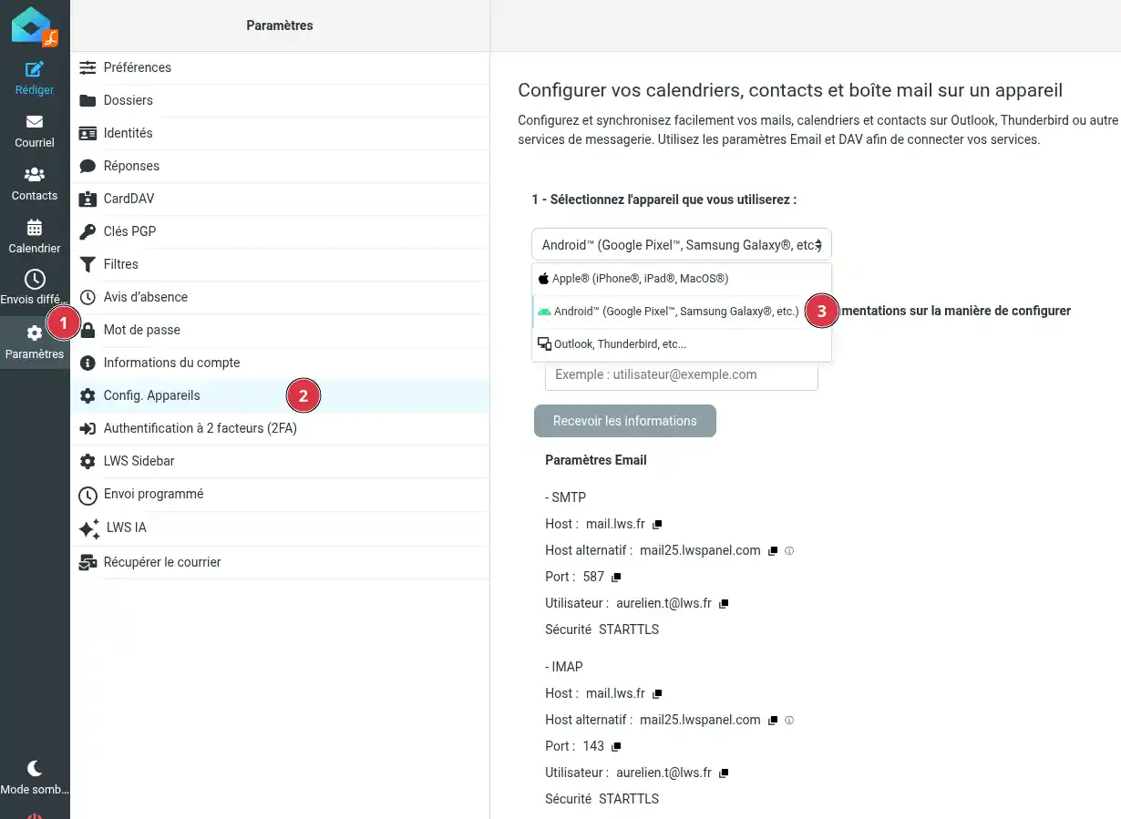Viewport: 1121px width, 819px height.
Task: Open Clés PGP settings
Action: [280, 231]
